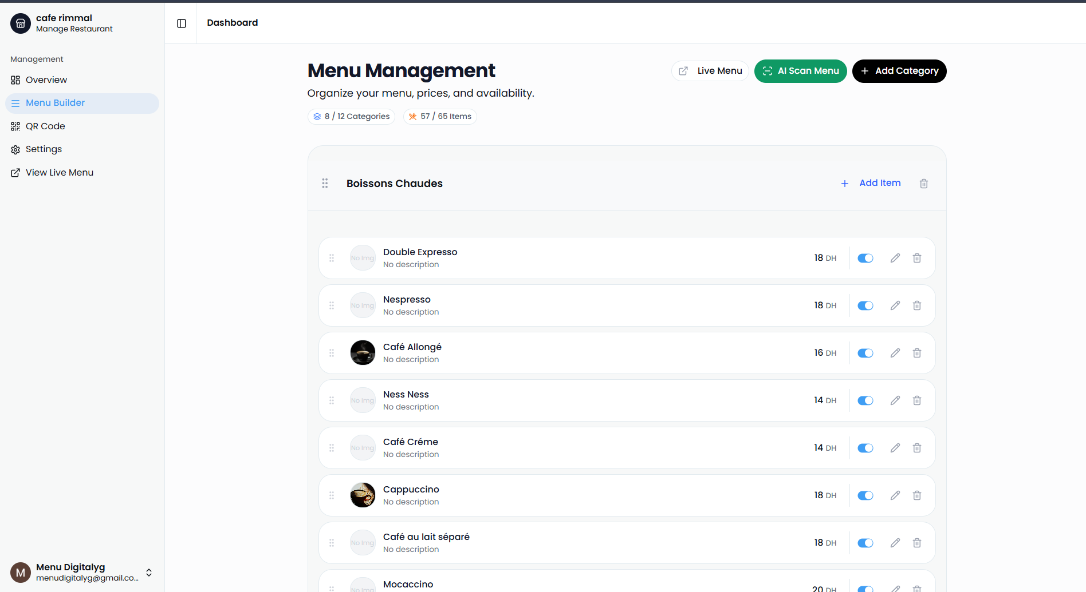Click the Nespresso No Img placeholder
This screenshot has width=1086, height=592.
[x=363, y=305]
